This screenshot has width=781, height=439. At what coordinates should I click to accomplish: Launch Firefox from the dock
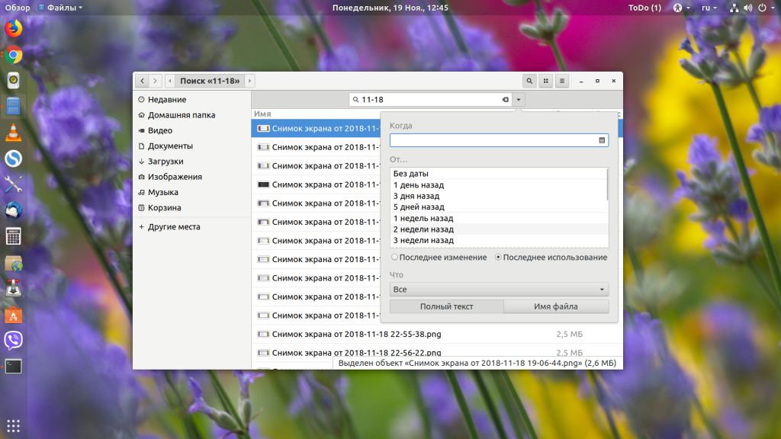[14, 28]
